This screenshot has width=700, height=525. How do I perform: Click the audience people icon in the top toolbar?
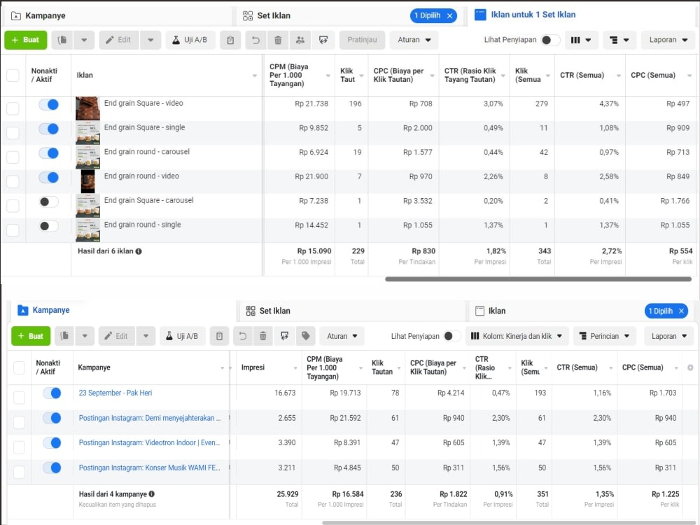point(300,40)
